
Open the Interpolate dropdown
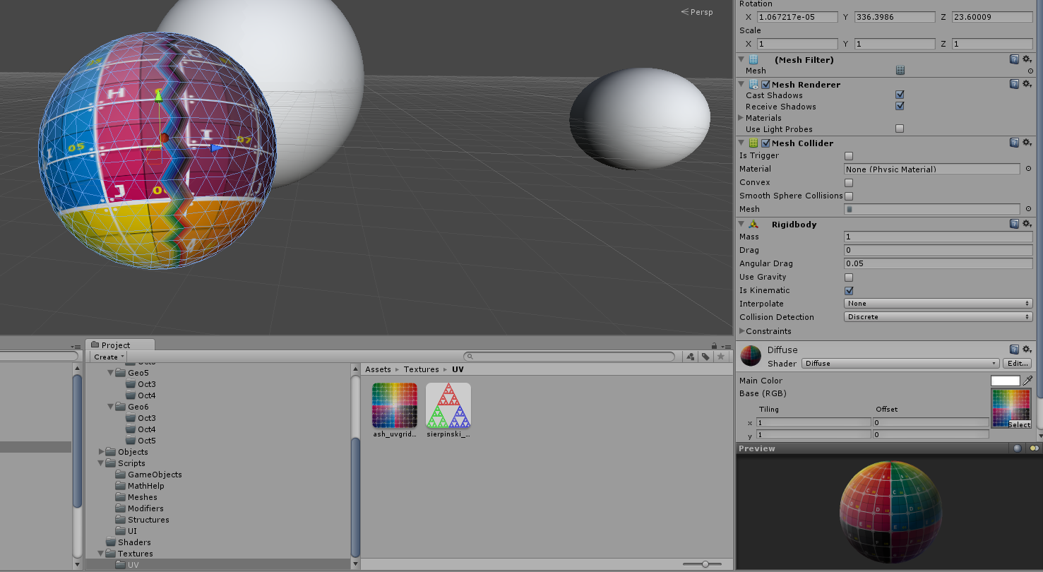[x=938, y=304]
